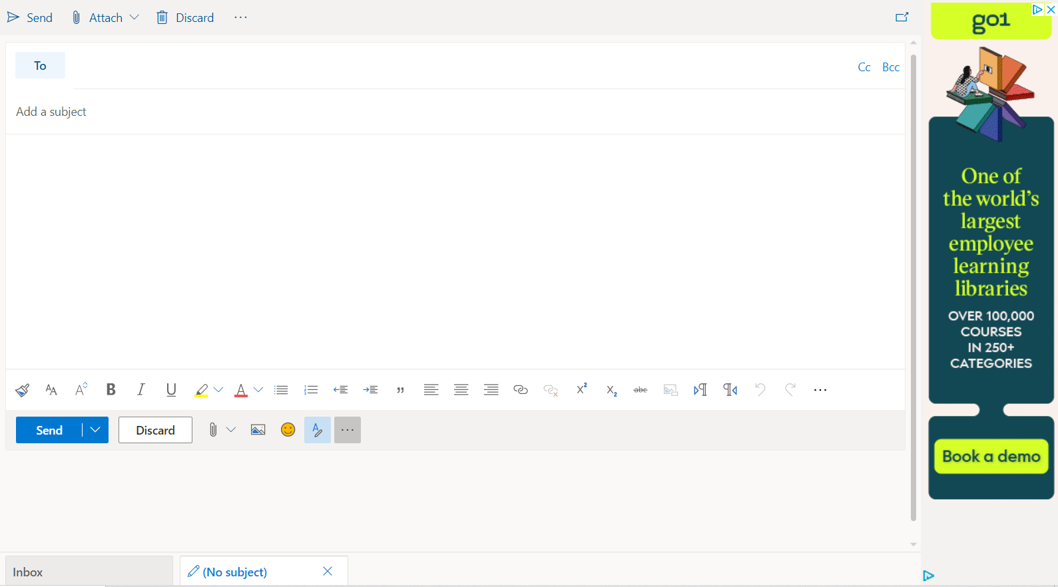Click the To recipient input field

(461, 66)
